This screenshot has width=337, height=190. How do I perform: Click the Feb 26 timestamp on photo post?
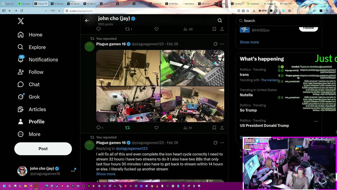point(172,44)
